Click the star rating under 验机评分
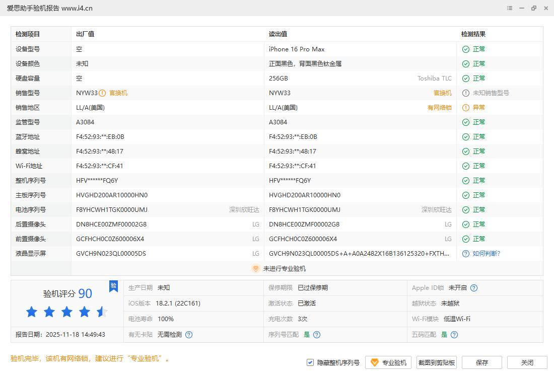554x377 pixels. coord(67,312)
